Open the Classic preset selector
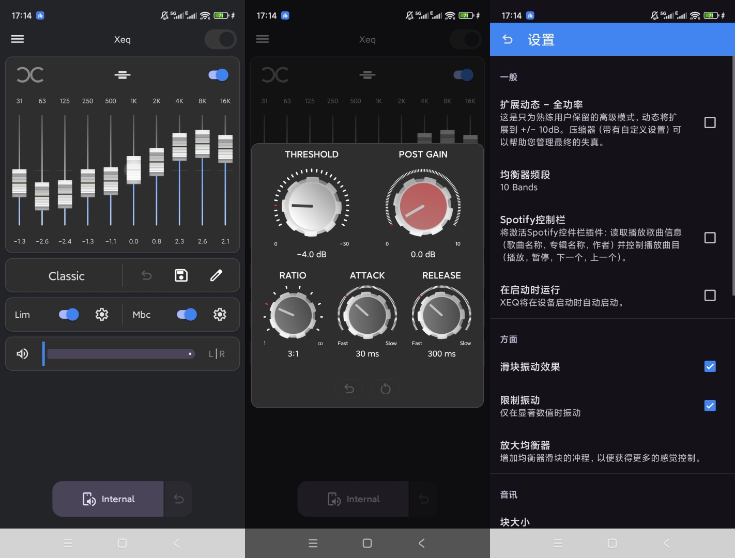 (66, 275)
